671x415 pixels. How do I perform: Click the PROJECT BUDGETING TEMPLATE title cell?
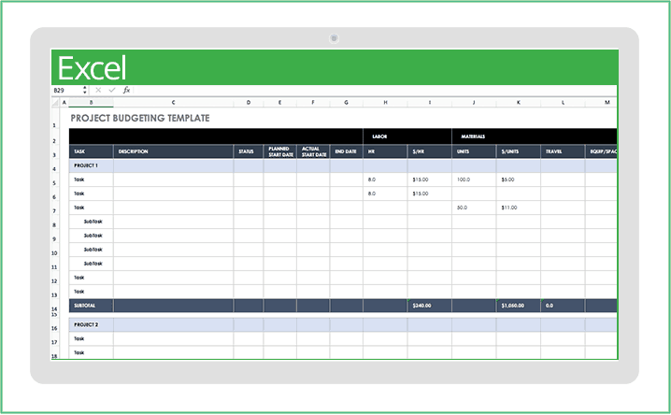tap(140, 119)
